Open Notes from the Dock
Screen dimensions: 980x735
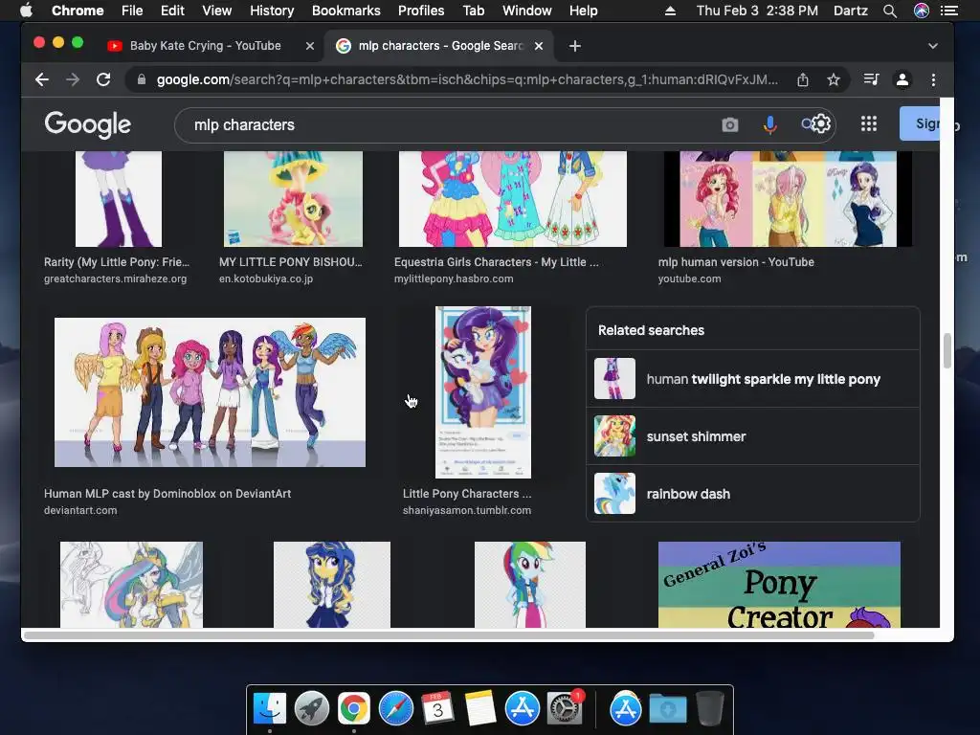click(x=480, y=709)
